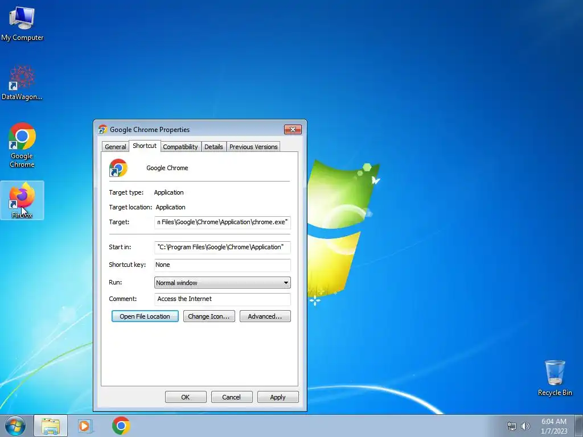Click the Change Icon button
Viewport: 583px width, 437px height.
(x=209, y=316)
